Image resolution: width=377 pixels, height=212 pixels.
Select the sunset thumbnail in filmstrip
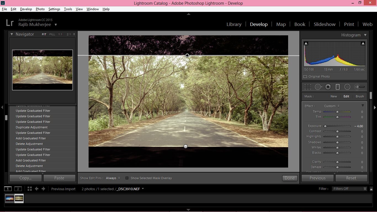click(x=10, y=198)
